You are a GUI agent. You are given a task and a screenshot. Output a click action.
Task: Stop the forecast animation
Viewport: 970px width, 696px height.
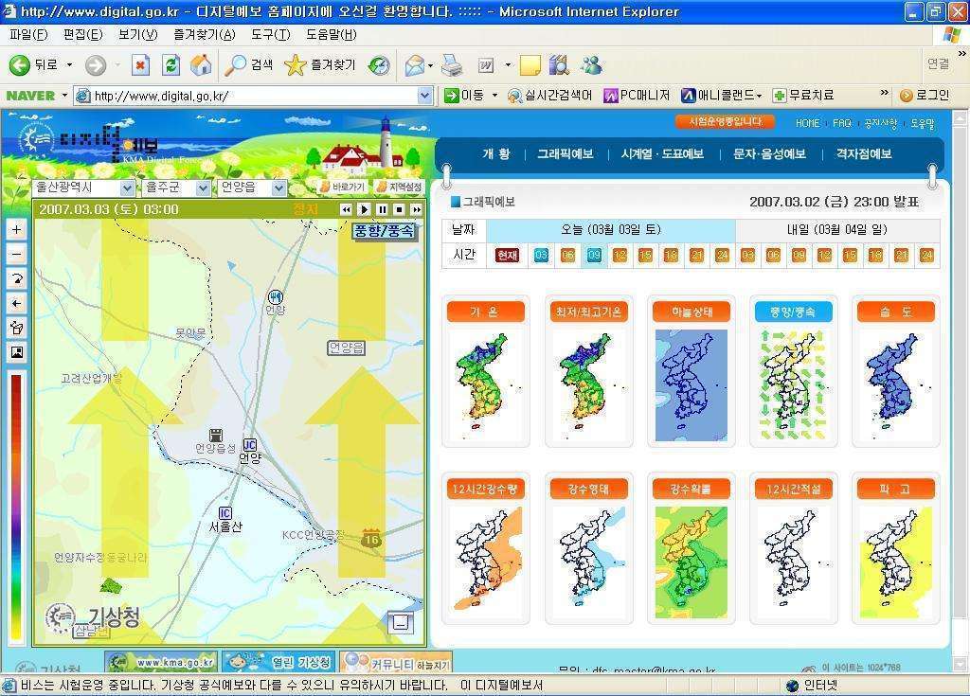pos(400,209)
